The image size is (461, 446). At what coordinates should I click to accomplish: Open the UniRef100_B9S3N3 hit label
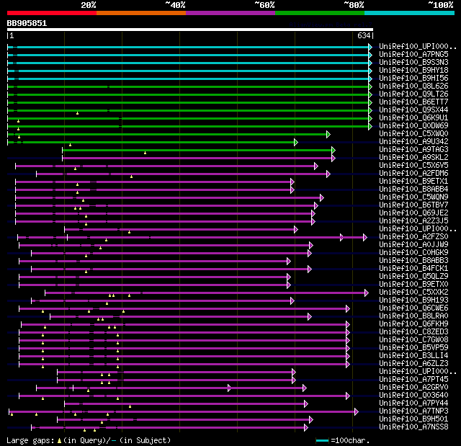click(x=413, y=63)
